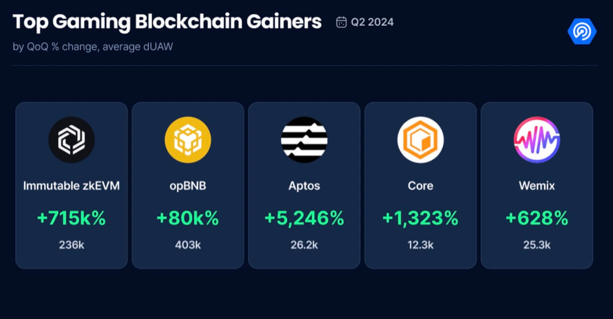Click the Immutable zkEVM logo icon
This screenshot has width=613, height=319.
(71, 140)
